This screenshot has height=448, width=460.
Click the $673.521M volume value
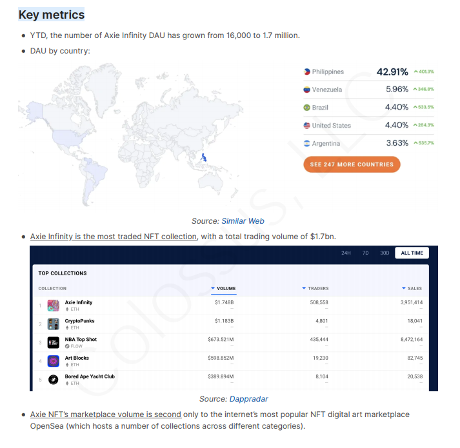221,339
